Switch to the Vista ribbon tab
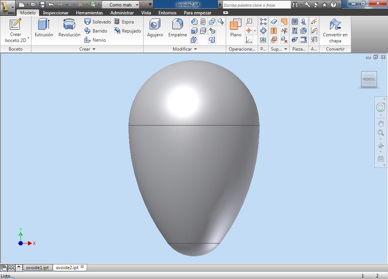388x279 pixels. click(146, 13)
